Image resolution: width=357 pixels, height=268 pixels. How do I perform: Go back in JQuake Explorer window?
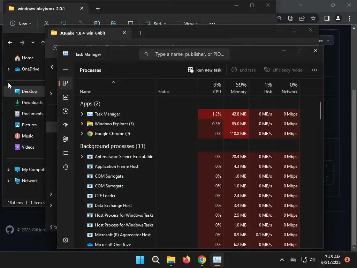(53, 67)
